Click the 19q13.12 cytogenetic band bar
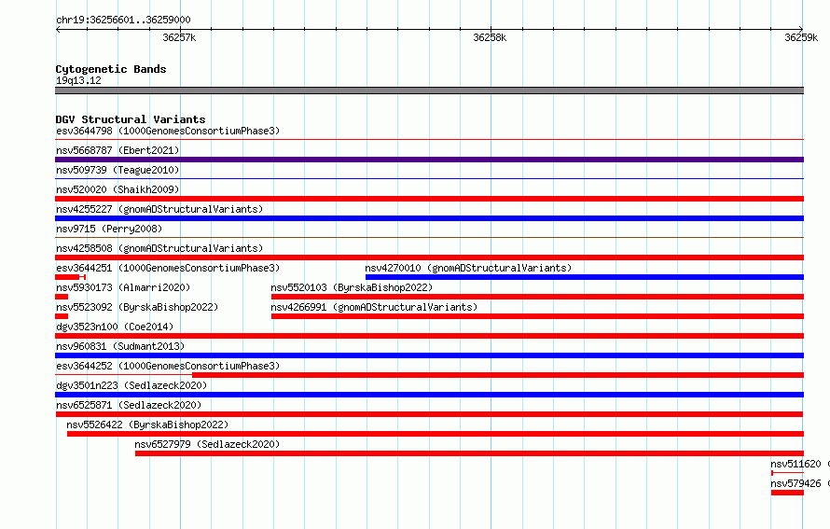This screenshot has width=830, height=529. click(x=429, y=90)
